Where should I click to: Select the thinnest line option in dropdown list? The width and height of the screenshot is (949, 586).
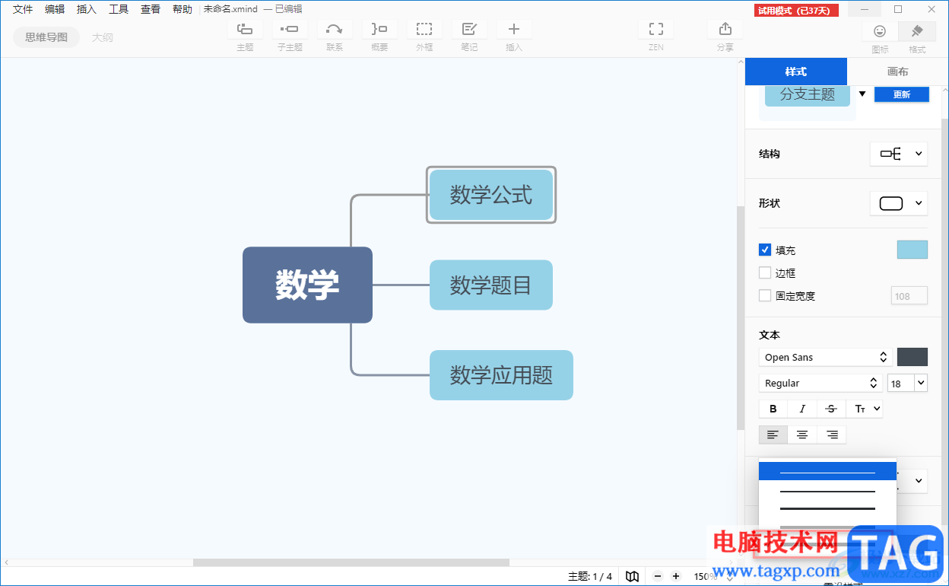click(x=827, y=472)
